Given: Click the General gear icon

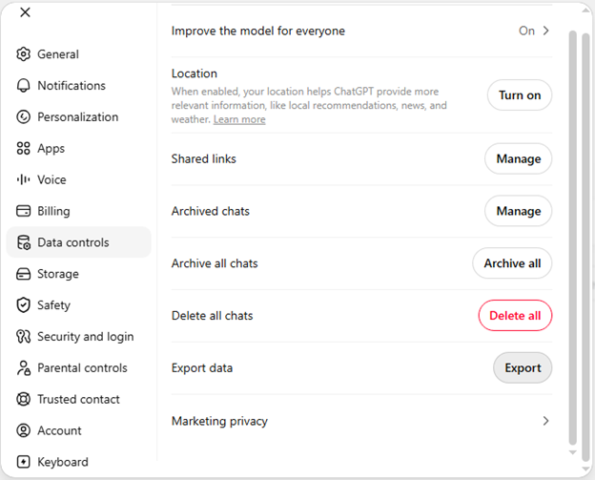Looking at the screenshot, I should tap(23, 54).
